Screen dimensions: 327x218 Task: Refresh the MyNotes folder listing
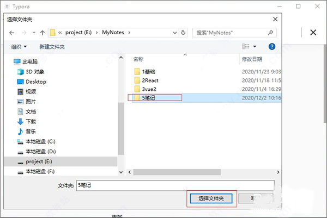pyautogui.click(x=183, y=33)
